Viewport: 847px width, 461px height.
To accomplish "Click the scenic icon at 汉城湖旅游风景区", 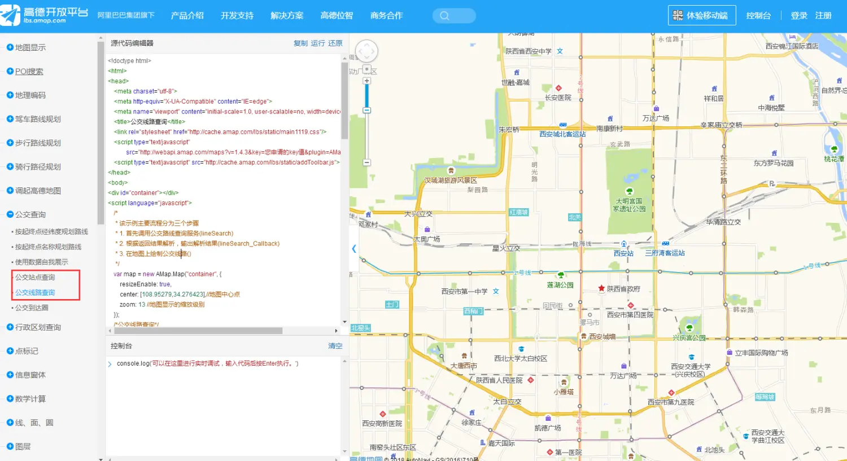I will pyautogui.click(x=451, y=170).
